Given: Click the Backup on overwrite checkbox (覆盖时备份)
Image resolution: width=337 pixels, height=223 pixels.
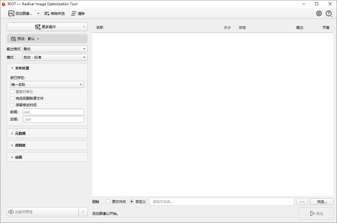Looking at the screenshot, I should coord(12,91).
